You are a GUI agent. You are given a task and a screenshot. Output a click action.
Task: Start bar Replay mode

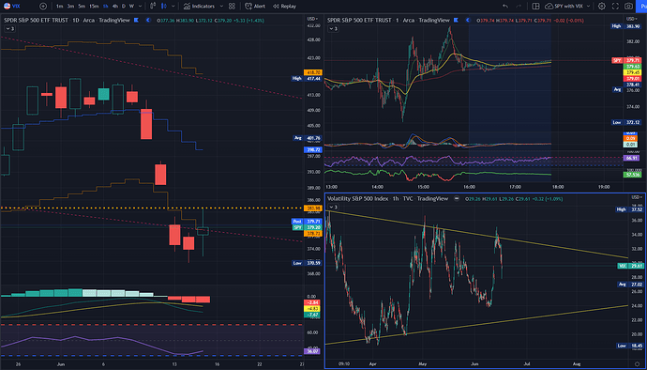coord(285,7)
